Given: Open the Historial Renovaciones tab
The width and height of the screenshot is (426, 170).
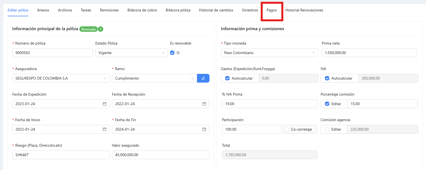Looking at the screenshot, I should 304,10.
